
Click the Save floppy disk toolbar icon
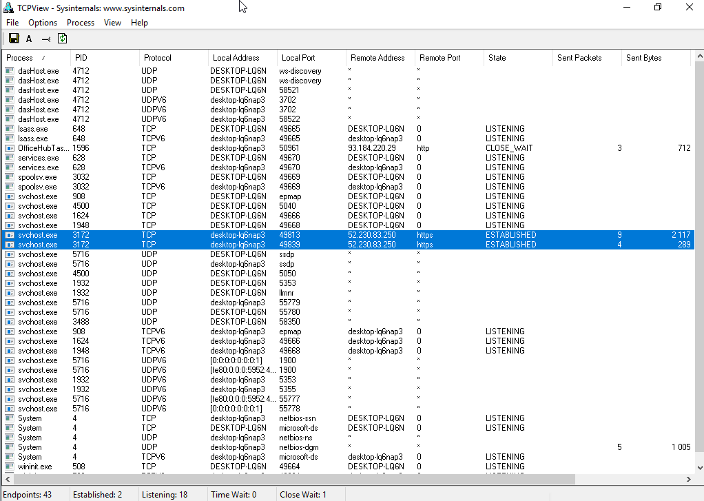click(x=14, y=39)
